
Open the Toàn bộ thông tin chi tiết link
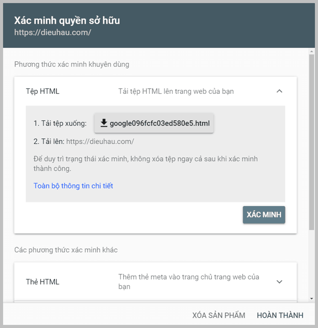(x=73, y=186)
